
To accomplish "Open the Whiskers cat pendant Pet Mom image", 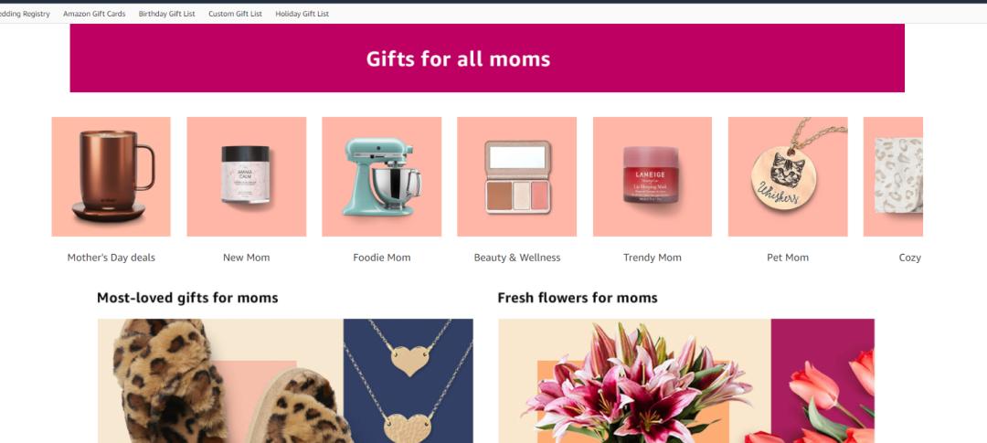I will pyautogui.click(x=788, y=177).
